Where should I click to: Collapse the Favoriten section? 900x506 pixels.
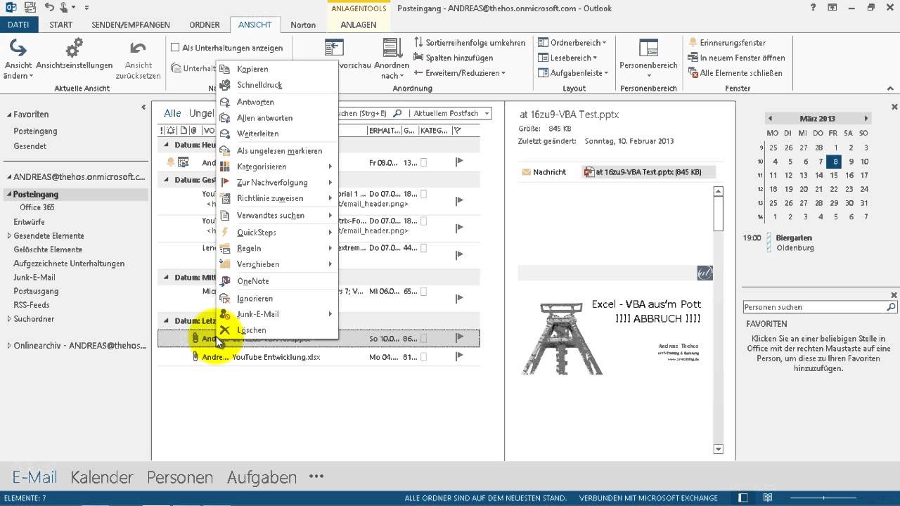click(x=9, y=114)
